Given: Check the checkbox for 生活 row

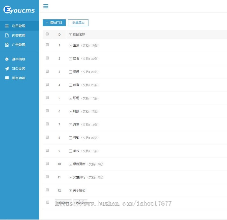Looking at the screenshot, I should coord(47,45).
